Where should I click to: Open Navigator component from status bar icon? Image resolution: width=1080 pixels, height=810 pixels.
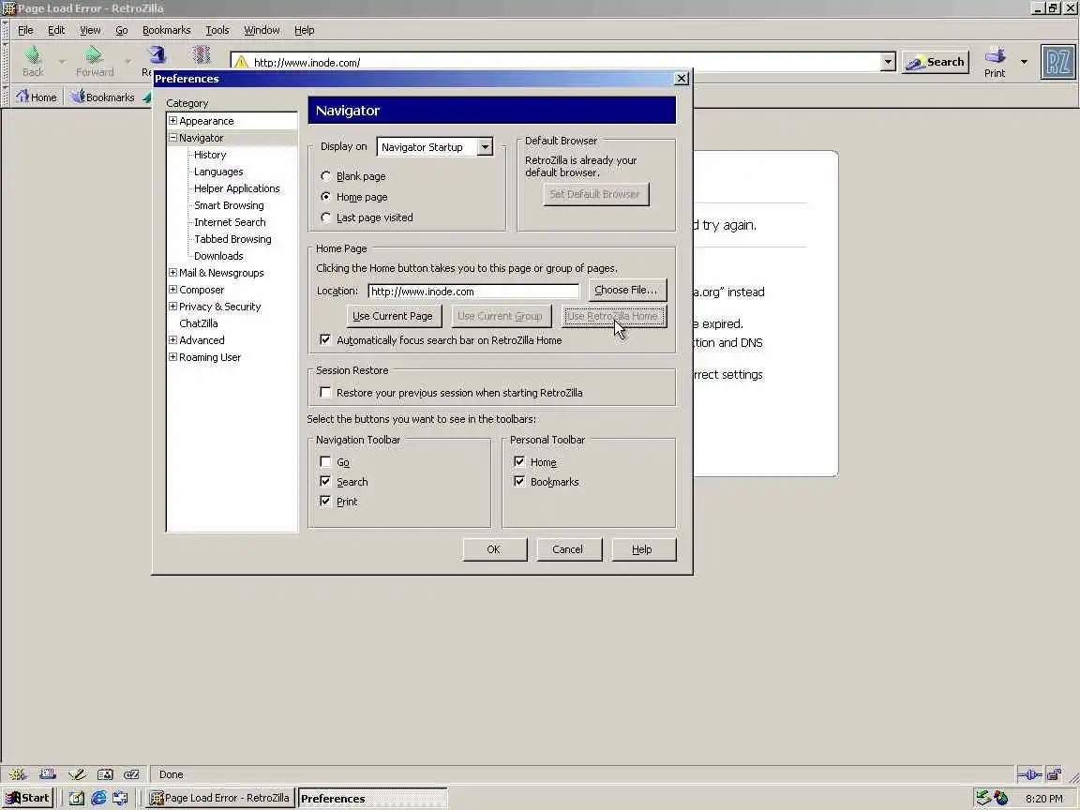click(19, 774)
